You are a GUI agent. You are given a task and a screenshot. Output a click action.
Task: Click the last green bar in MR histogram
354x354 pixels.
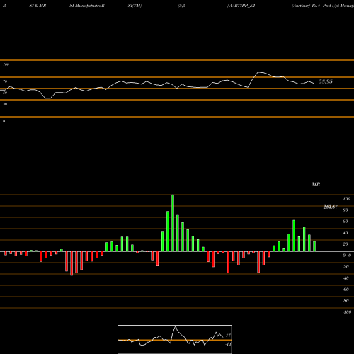click(314, 246)
